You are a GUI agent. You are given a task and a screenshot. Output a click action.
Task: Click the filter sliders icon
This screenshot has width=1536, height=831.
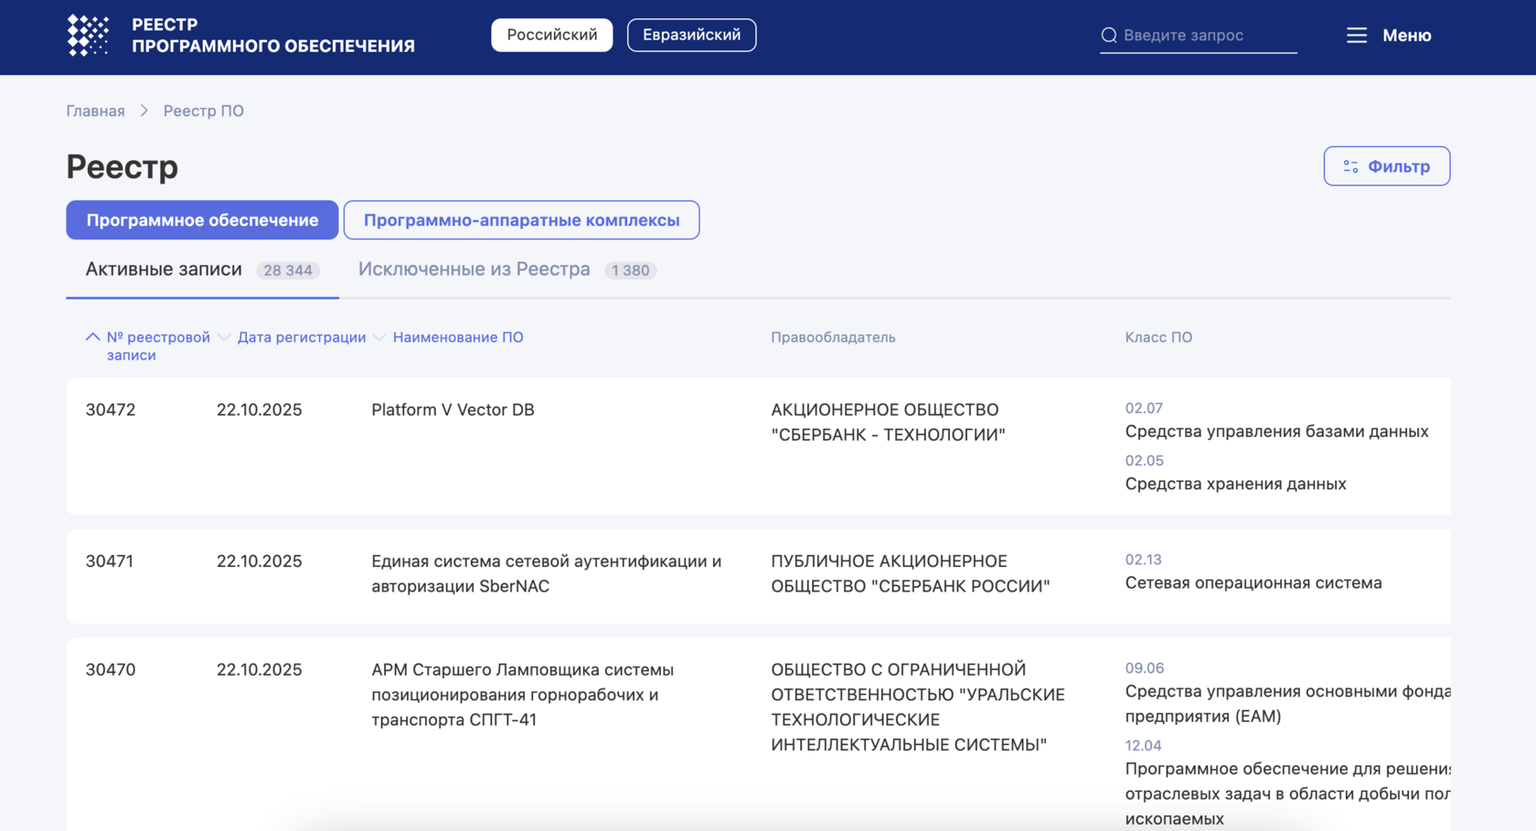pyautogui.click(x=1350, y=166)
